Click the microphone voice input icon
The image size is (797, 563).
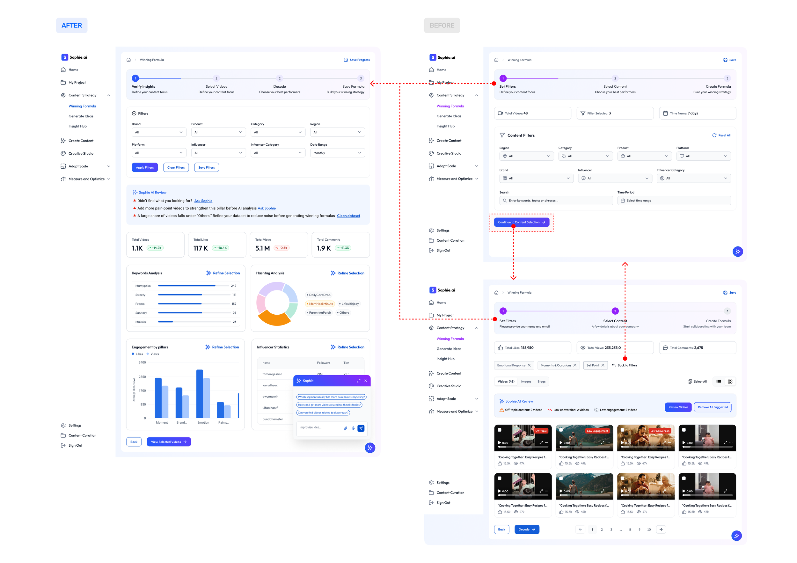(x=353, y=428)
